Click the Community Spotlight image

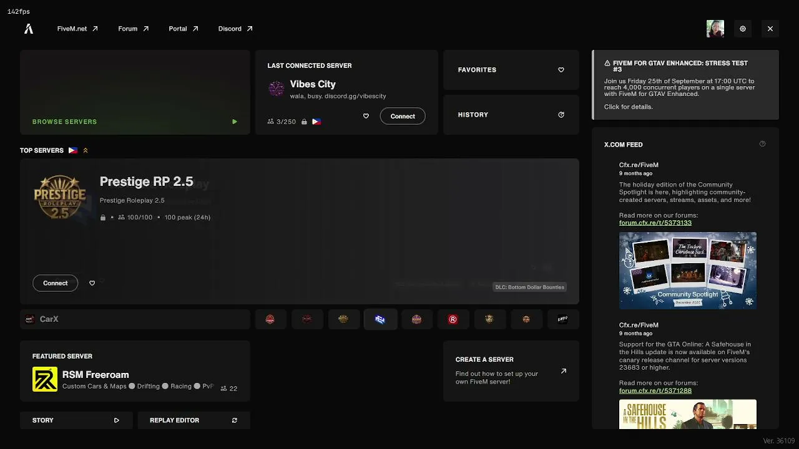tap(688, 271)
